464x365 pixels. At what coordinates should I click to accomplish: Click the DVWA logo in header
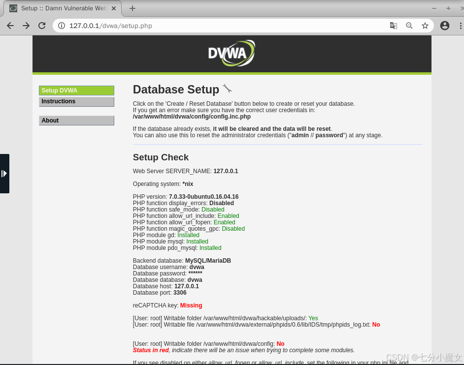click(x=232, y=53)
